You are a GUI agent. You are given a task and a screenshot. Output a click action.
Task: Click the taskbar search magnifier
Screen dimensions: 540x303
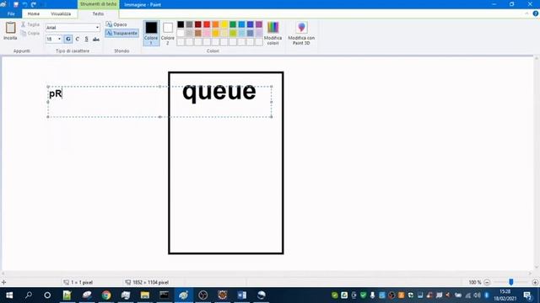[x=29, y=295]
